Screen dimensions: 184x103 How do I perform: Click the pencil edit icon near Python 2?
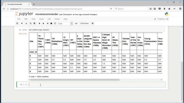click(x=155, y=19)
